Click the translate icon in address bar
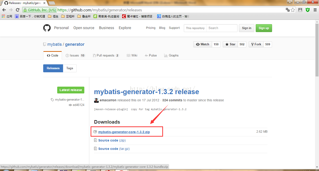The image size is (319, 171). 288,10
